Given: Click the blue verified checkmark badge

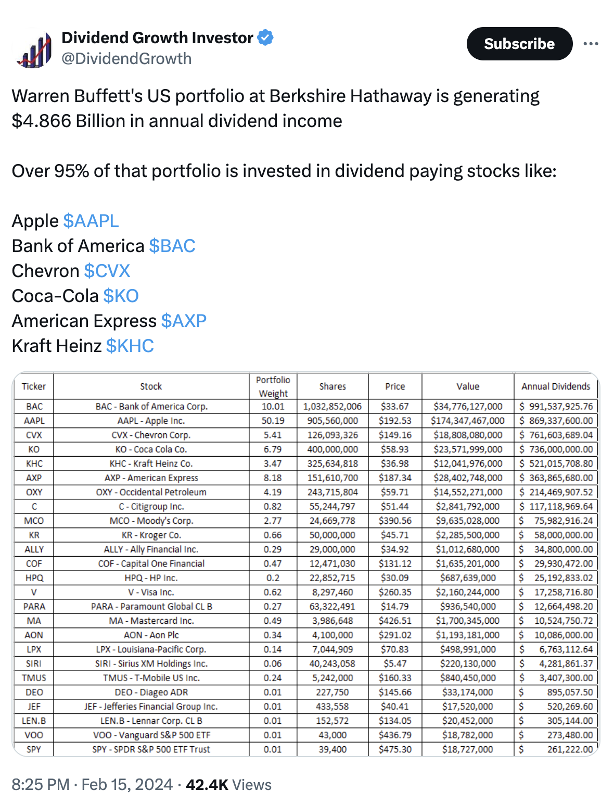Looking at the screenshot, I should click(x=265, y=37).
